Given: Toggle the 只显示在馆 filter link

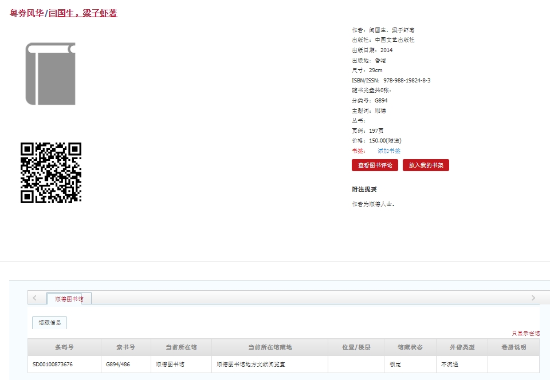Looking at the screenshot, I should [525, 333].
